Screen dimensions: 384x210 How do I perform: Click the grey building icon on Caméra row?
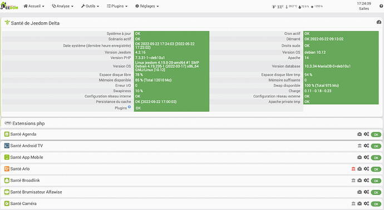click(x=353, y=203)
